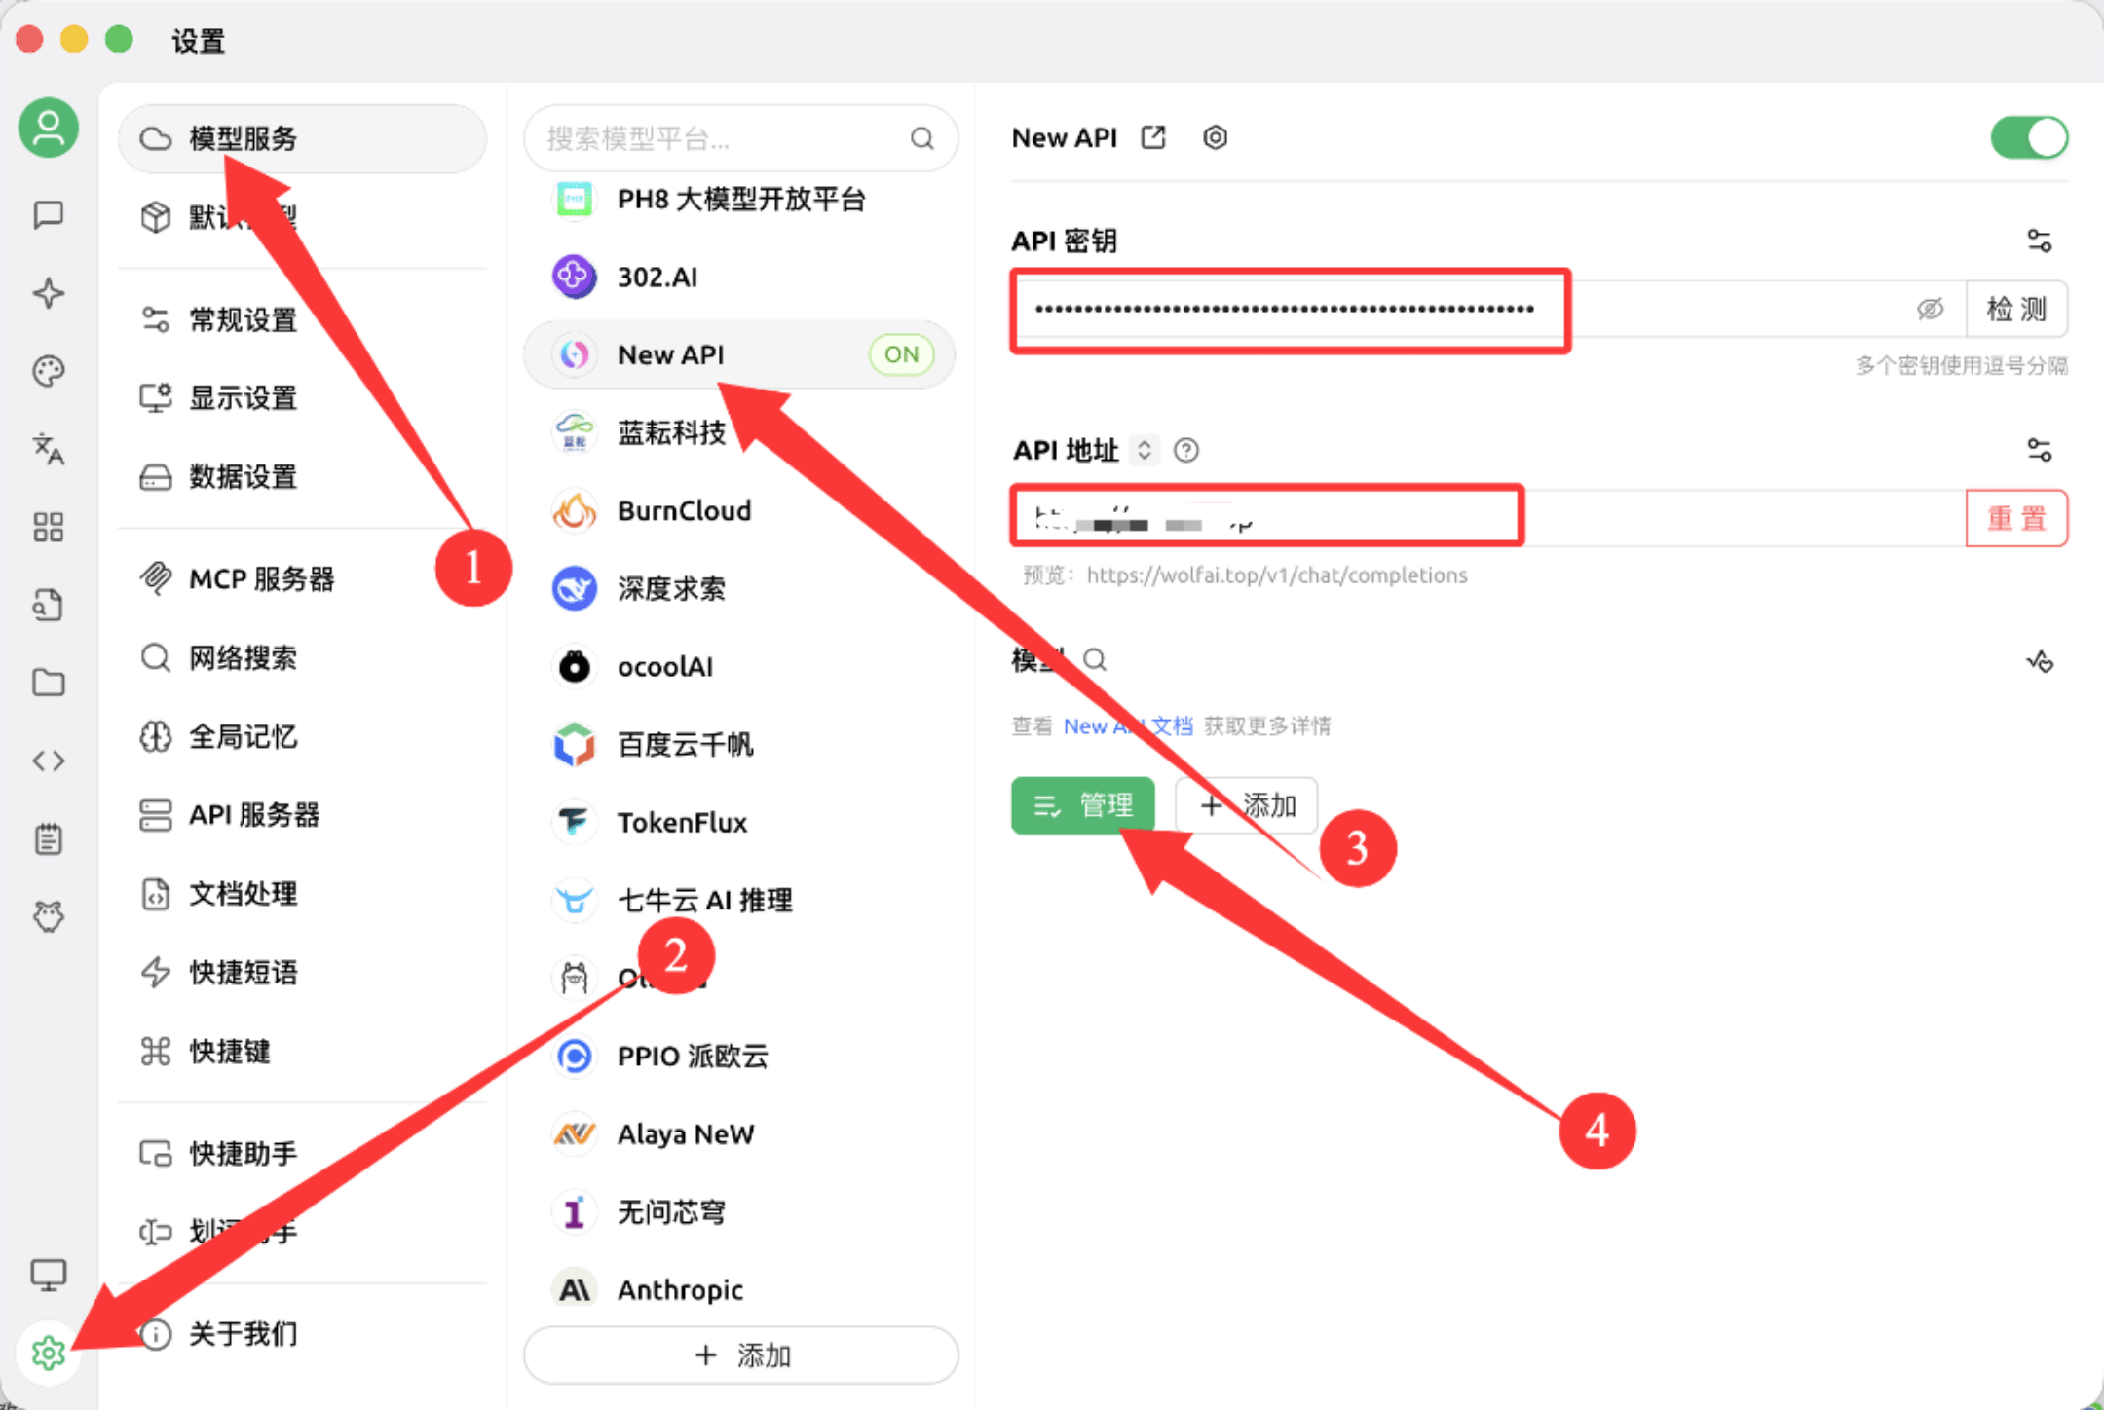The image size is (2104, 1410).
Task: Focus the 搜索模型平台 search field
Action: point(741,138)
